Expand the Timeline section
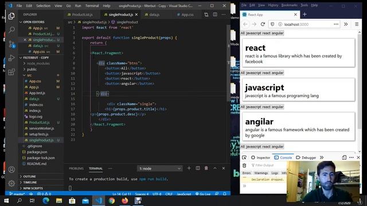 (30, 183)
